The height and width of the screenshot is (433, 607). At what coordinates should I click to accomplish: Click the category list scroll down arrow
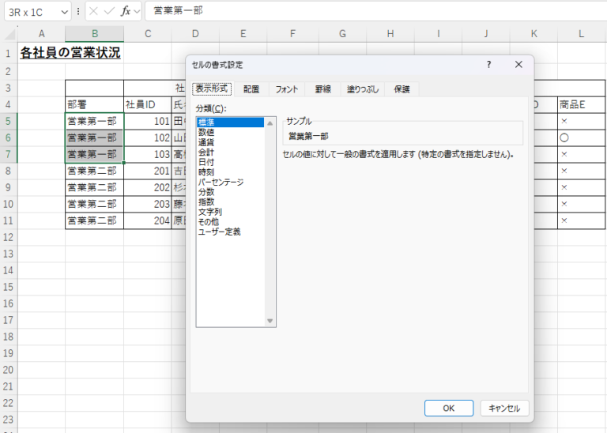tap(270, 321)
